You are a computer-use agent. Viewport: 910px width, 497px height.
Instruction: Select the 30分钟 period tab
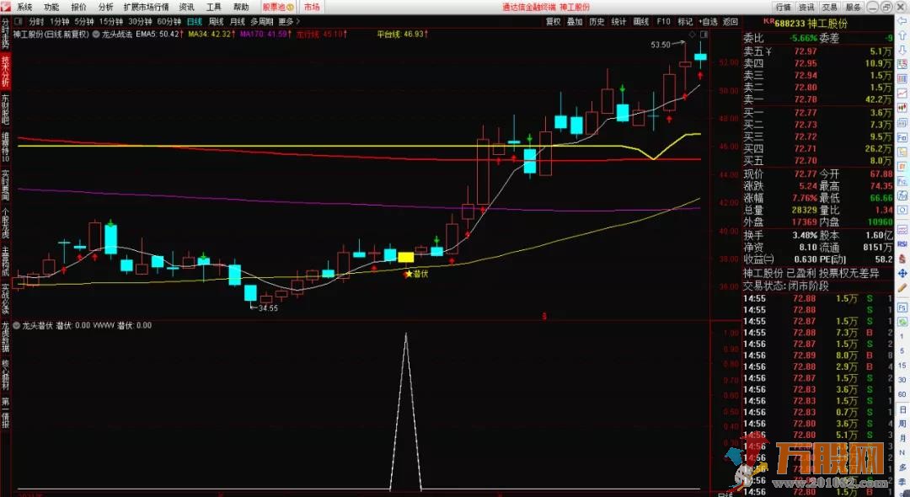(x=140, y=22)
